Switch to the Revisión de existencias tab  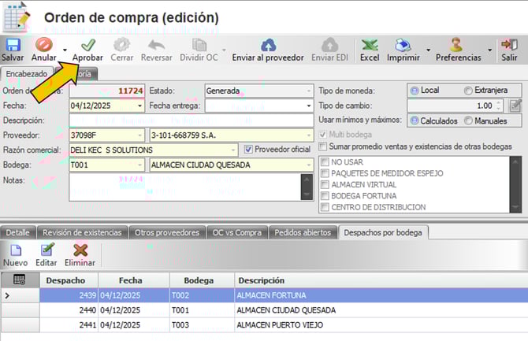click(x=82, y=232)
